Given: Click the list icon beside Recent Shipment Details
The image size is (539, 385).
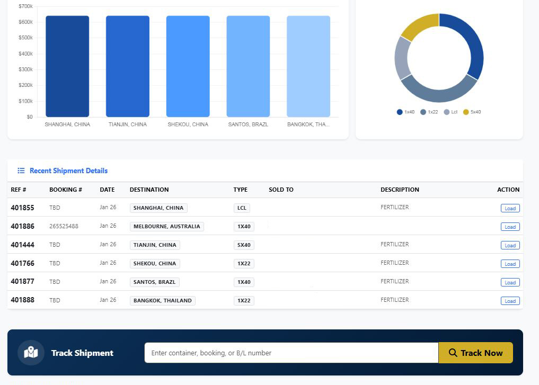Looking at the screenshot, I should coord(21,171).
